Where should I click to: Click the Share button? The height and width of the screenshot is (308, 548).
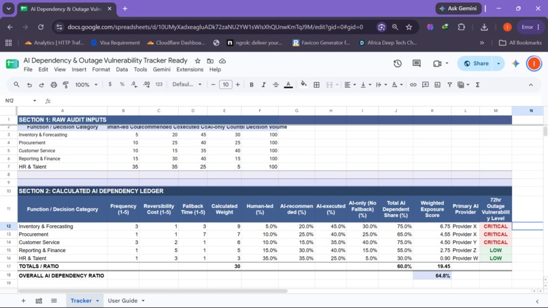click(x=476, y=64)
